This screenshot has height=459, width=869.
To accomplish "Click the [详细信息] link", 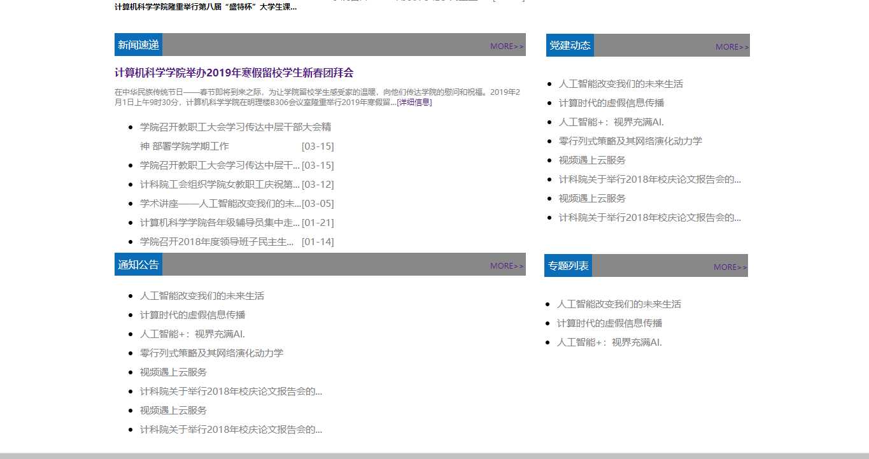I will pyautogui.click(x=414, y=102).
